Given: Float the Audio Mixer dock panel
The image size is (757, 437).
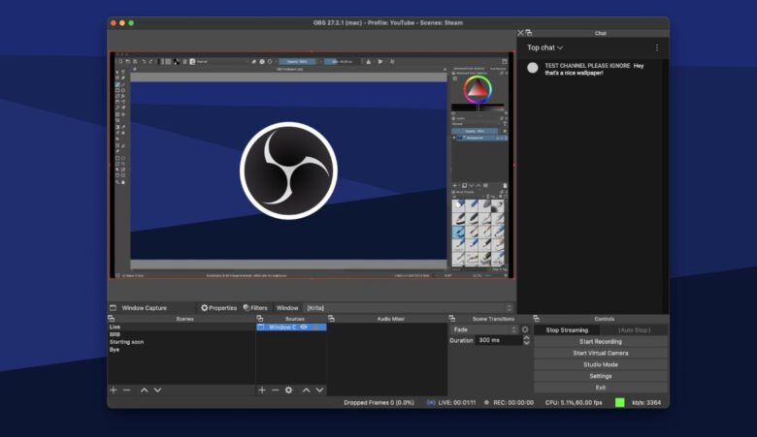Looking at the screenshot, I should [331, 319].
